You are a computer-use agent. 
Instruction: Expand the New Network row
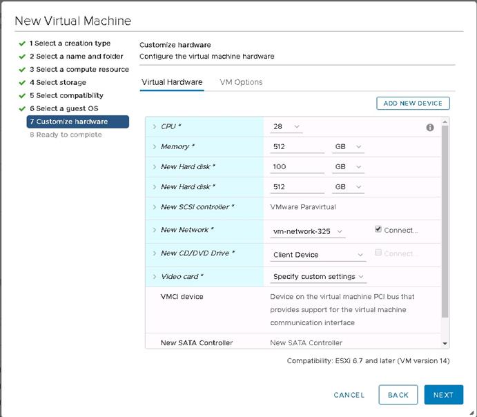154,230
